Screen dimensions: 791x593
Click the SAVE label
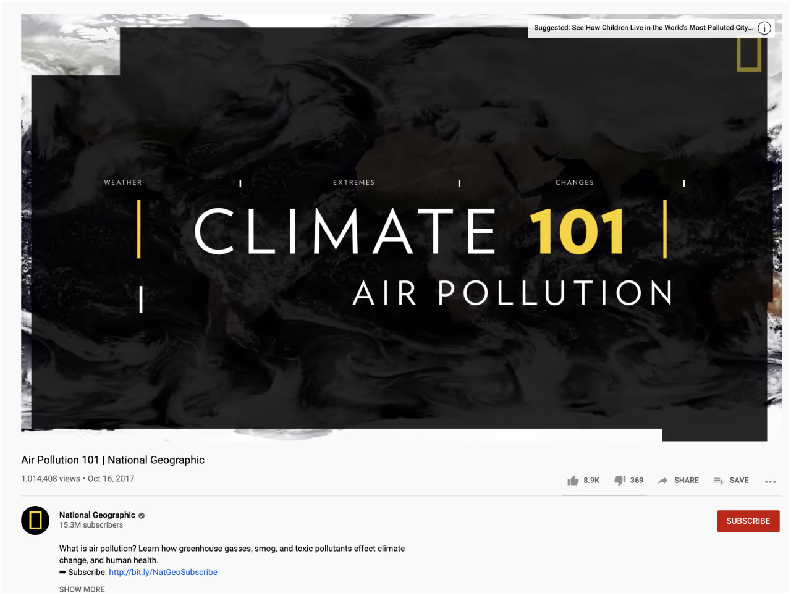[739, 480]
